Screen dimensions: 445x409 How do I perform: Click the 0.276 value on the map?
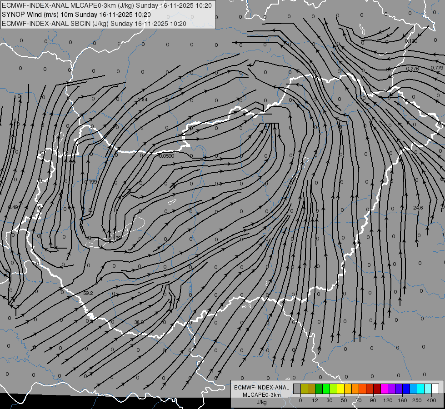pyautogui.click(x=412, y=69)
